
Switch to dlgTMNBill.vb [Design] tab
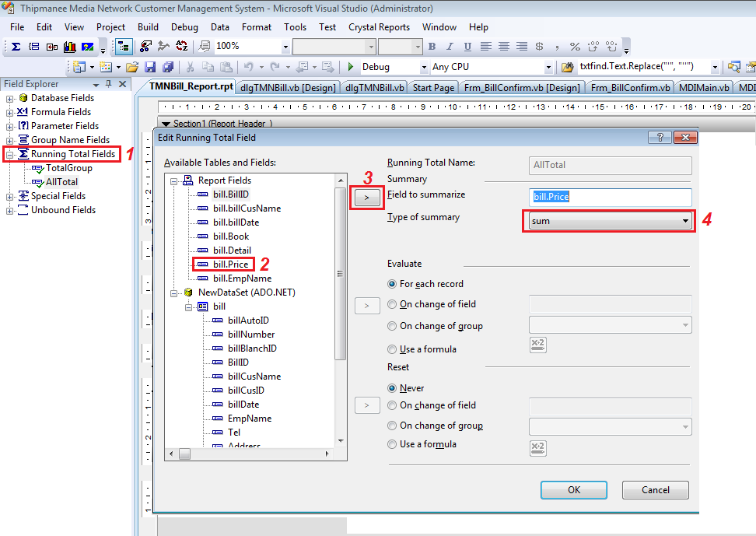288,88
